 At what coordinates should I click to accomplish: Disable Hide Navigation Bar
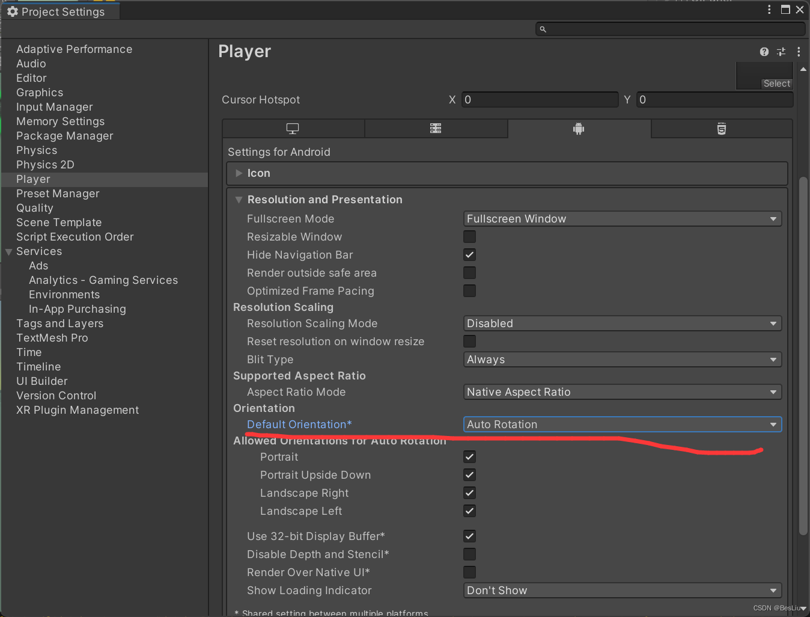(469, 254)
